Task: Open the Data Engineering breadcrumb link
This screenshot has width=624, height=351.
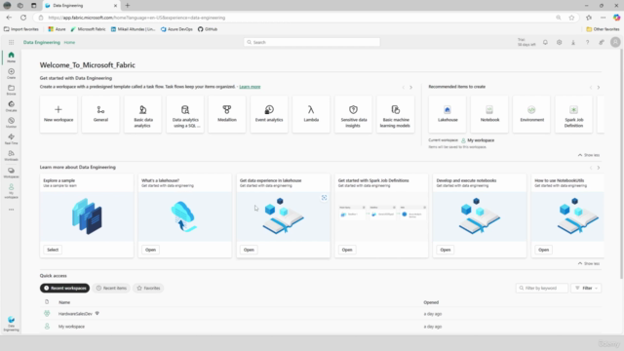Action: click(42, 42)
